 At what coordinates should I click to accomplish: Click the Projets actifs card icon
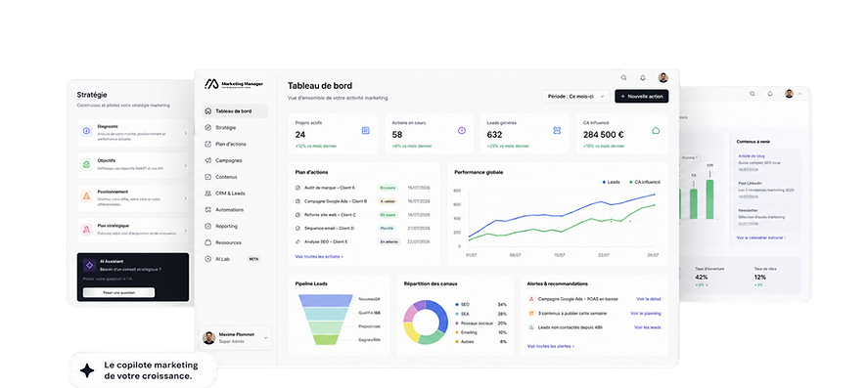[365, 130]
